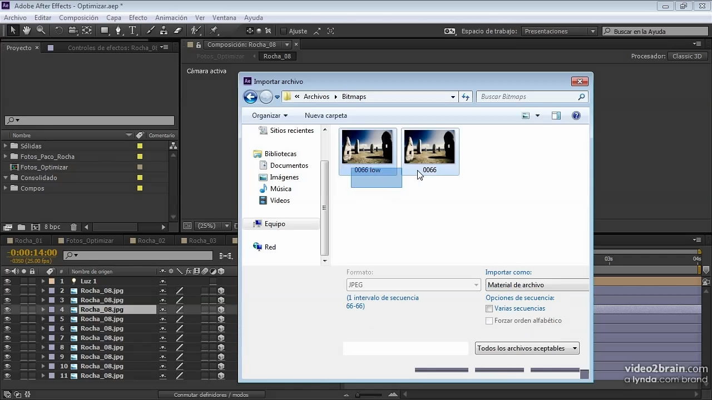The width and height of the screenshot is (712, 400).
Task: Switch to the Rocha_03 timeline tab
Action: (202, 241)
